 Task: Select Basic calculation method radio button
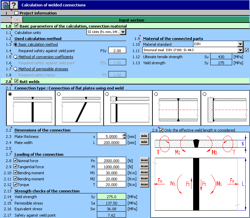15,44
